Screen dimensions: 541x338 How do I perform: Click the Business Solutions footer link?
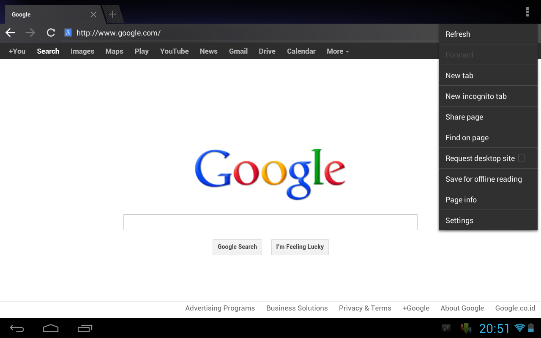pos(297,308)
